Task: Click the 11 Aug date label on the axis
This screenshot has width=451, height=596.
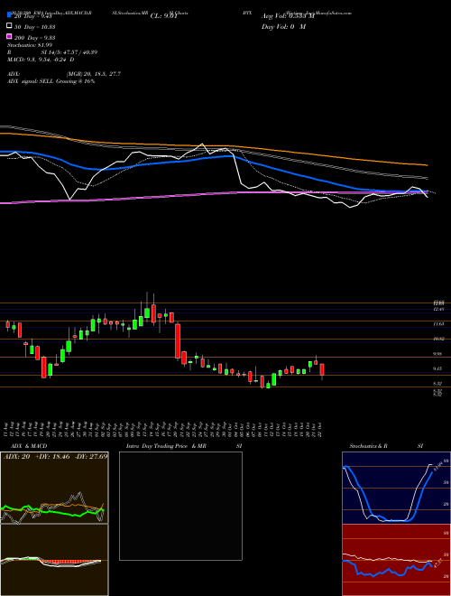Action: tap(5, 430)
